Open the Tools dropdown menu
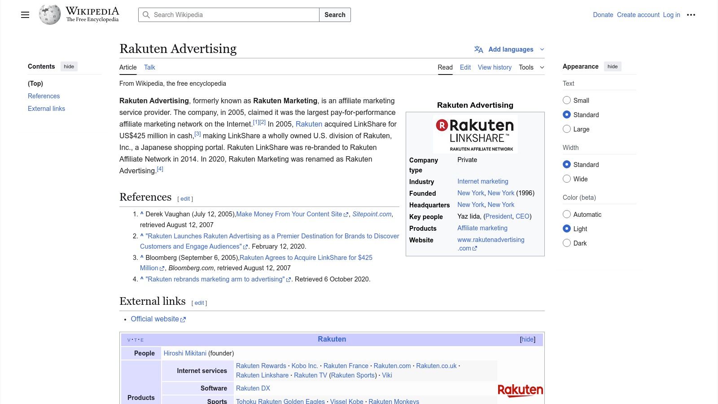The image size is (718, 404). (x=531, y=67)
